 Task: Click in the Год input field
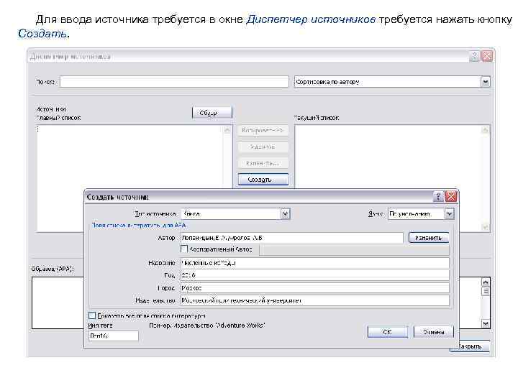315,275
